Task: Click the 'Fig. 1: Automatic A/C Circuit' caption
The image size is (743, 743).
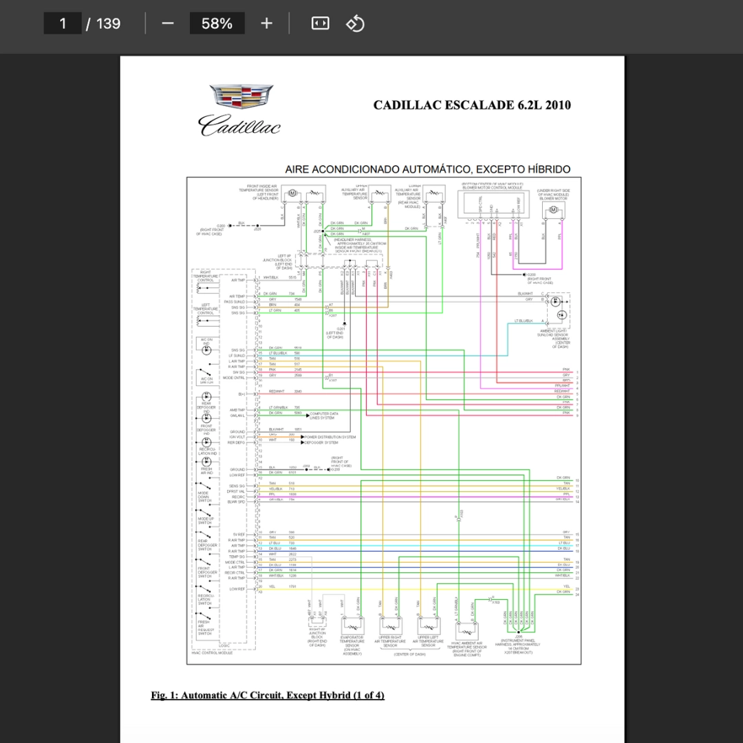Action: tap(268, 695)
